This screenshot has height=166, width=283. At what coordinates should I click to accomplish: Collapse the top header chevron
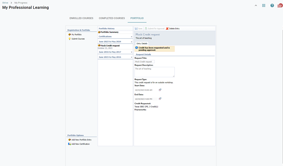pyautogui.click(x=256, y=6)
